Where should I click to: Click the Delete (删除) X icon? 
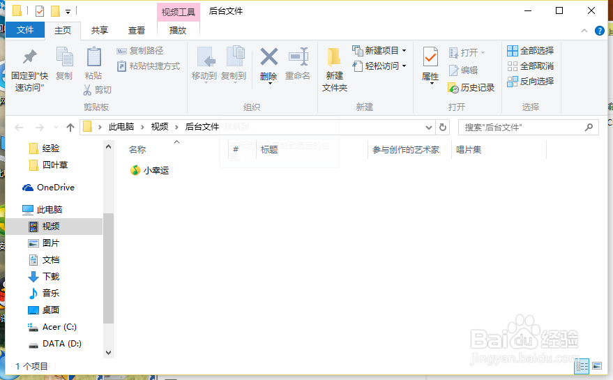[269, 57]
